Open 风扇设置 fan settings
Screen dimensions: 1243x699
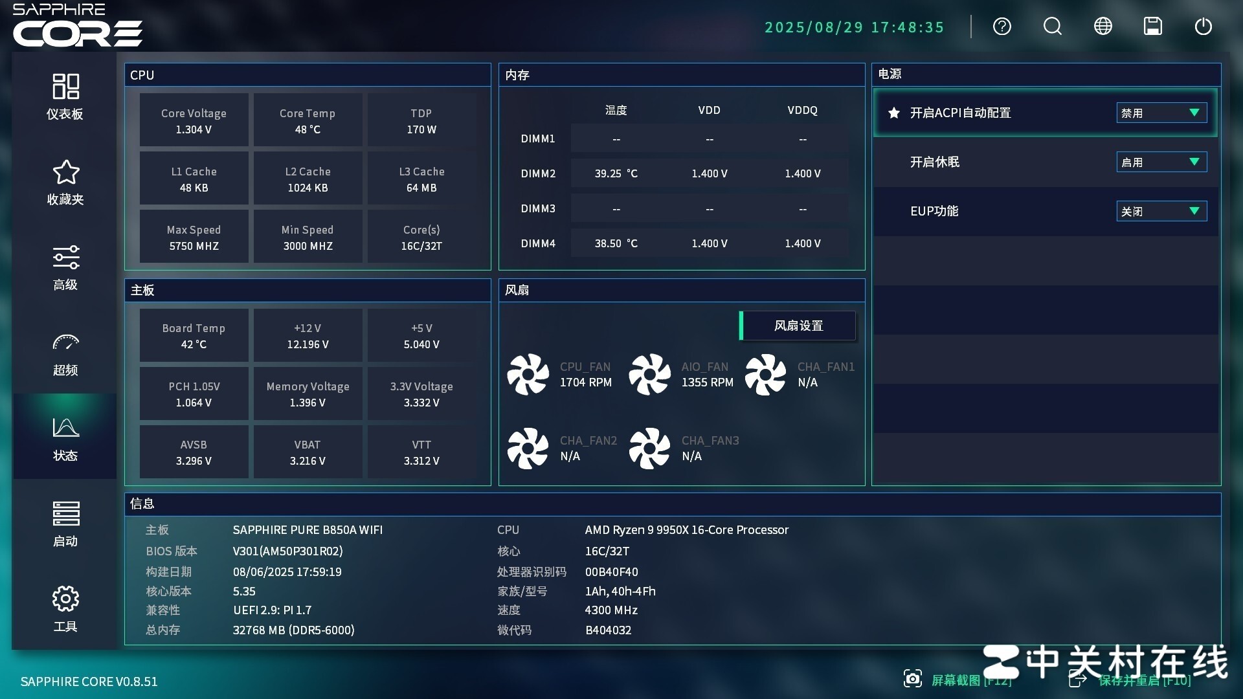click(799, 326)
